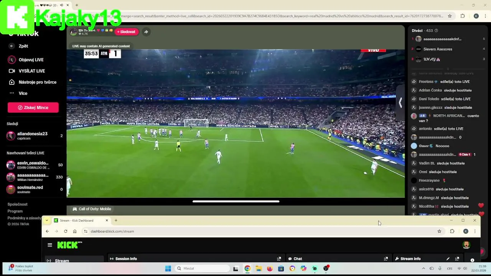Click the Vadim BL chat username
The width and height of the screenshot is (491, 276).
pyautogui.click(x=427, y=163)
